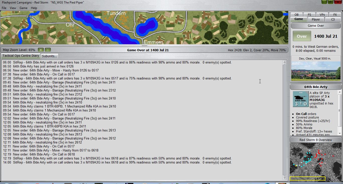The width and height of the screenshot is (343, 184).
Task: Click the green plus map zoom button
Action: pos(41,50)
